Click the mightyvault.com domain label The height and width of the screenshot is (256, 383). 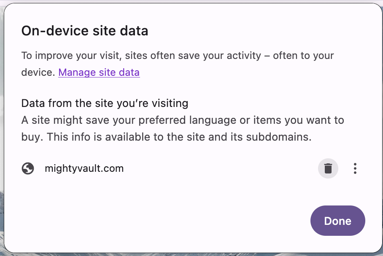84,168
